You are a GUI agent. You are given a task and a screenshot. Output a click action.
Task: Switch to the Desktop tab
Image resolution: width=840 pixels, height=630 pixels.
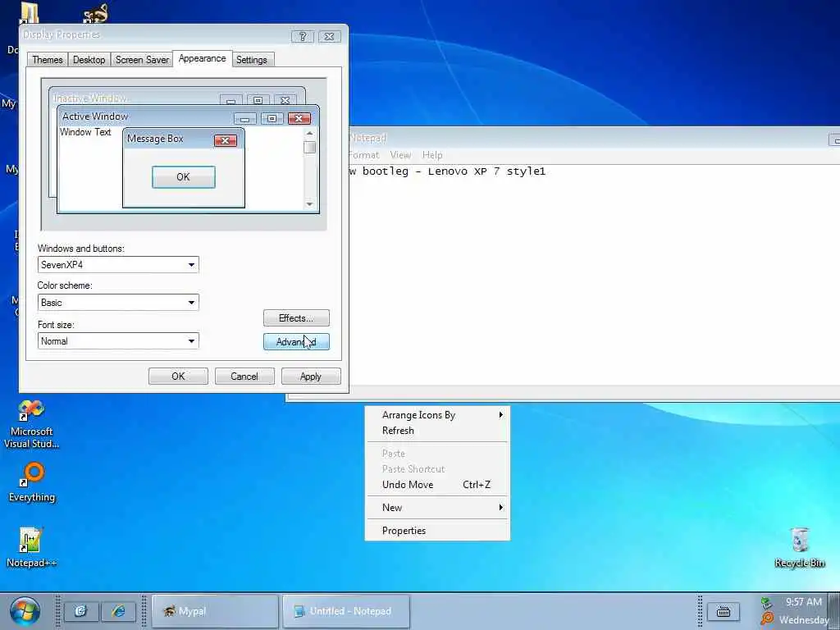coord(89,59)
